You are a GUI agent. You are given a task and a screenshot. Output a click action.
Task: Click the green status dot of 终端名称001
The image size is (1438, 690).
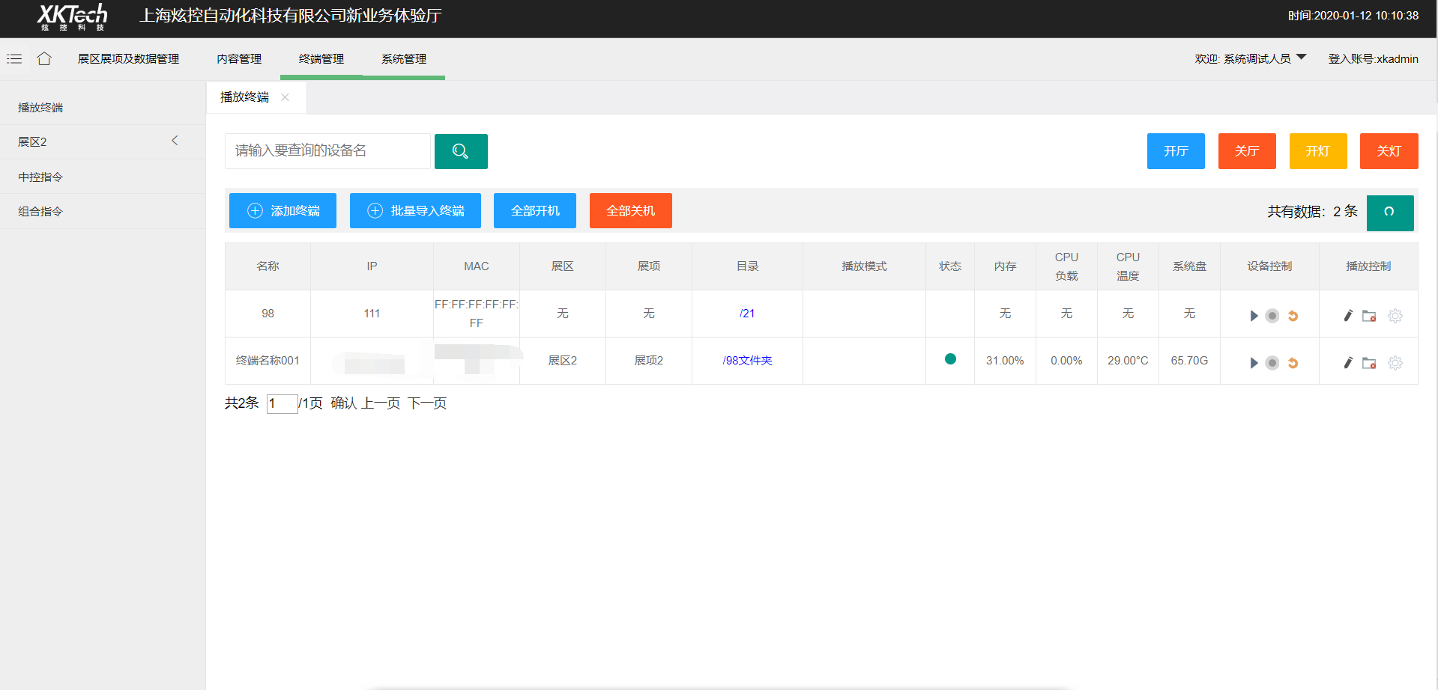point(950,359)
